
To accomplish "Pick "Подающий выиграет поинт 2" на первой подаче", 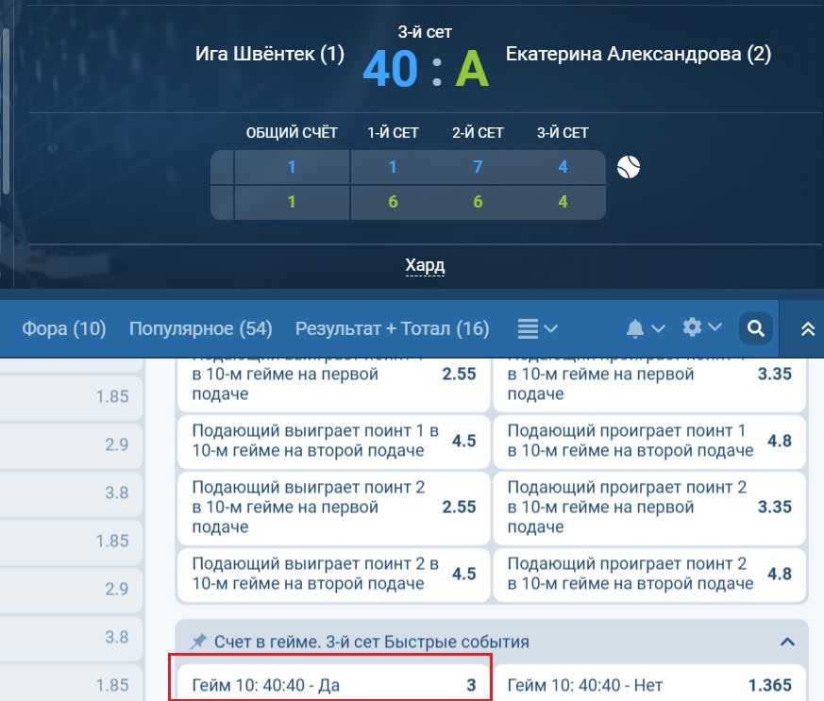I will [332, 508].
